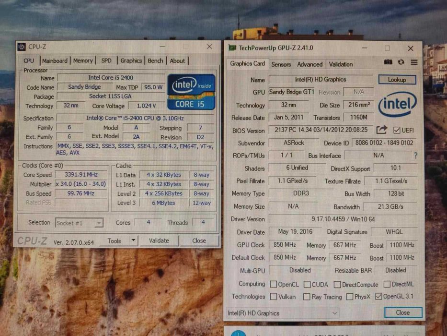447x336 pixels.
Task: Click the Validate button in CPU-Z
Action: [159, 240]
